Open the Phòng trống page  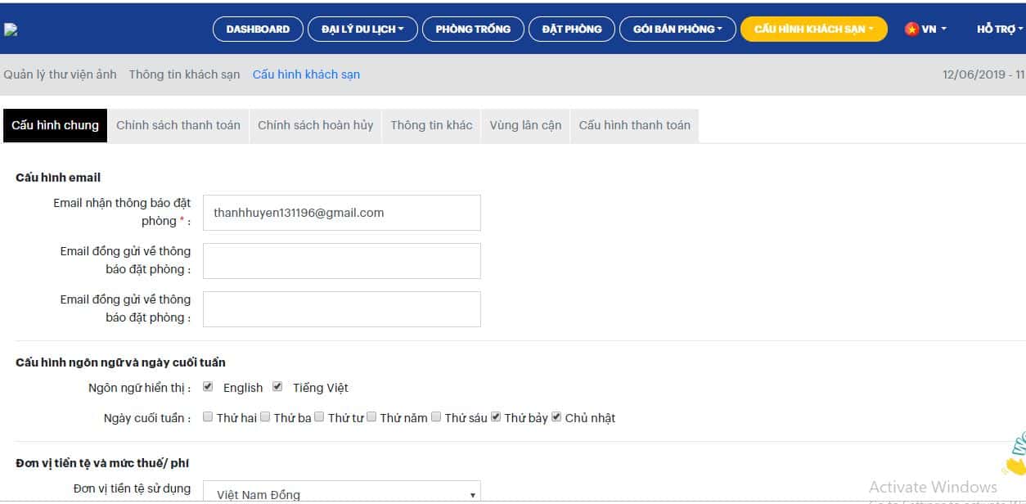pyautogui.click(x=473, y=29)
